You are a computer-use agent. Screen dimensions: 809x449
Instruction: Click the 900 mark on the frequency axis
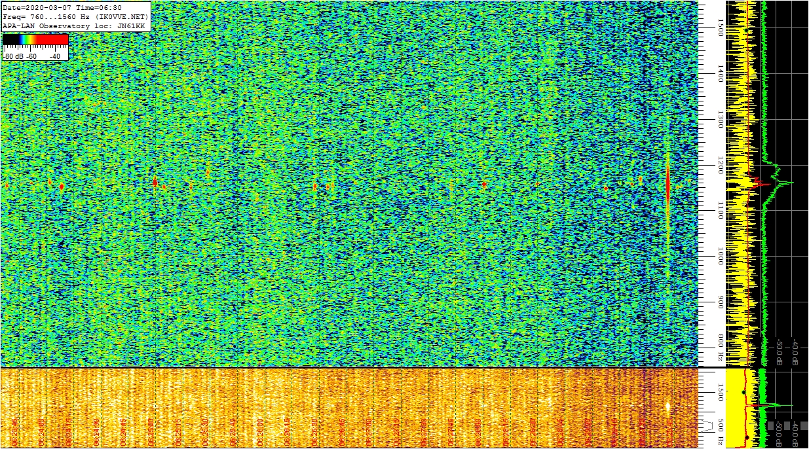pyautogui.click(x=720, y=302)
